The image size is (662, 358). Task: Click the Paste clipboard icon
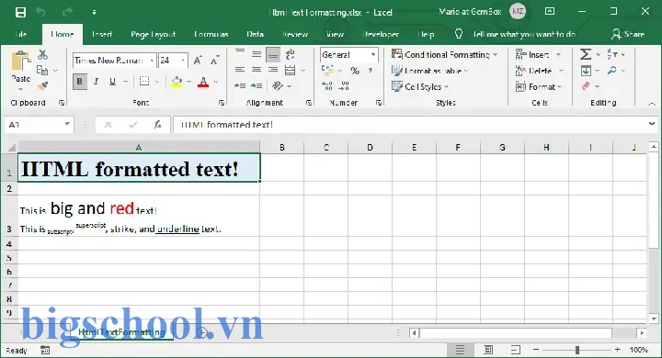pos(20,62)
